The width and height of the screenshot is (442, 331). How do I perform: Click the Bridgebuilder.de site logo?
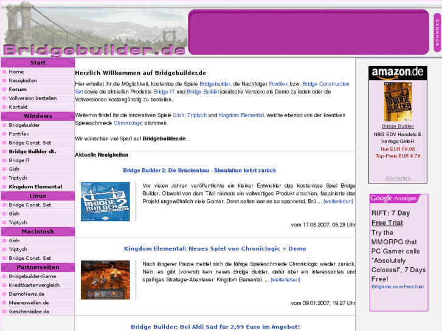click(94, 50)
